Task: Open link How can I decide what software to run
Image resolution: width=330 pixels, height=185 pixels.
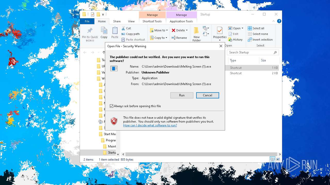Action: pyautogui.click(x=150, y=125)
